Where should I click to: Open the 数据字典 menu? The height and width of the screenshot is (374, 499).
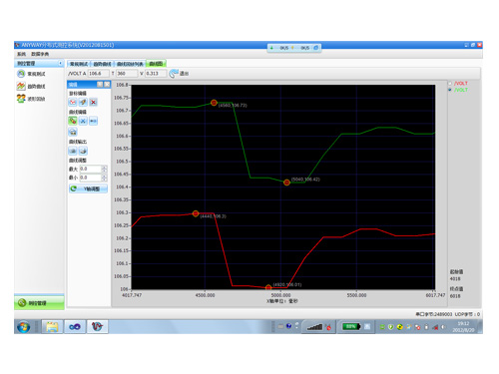(40, 54)
